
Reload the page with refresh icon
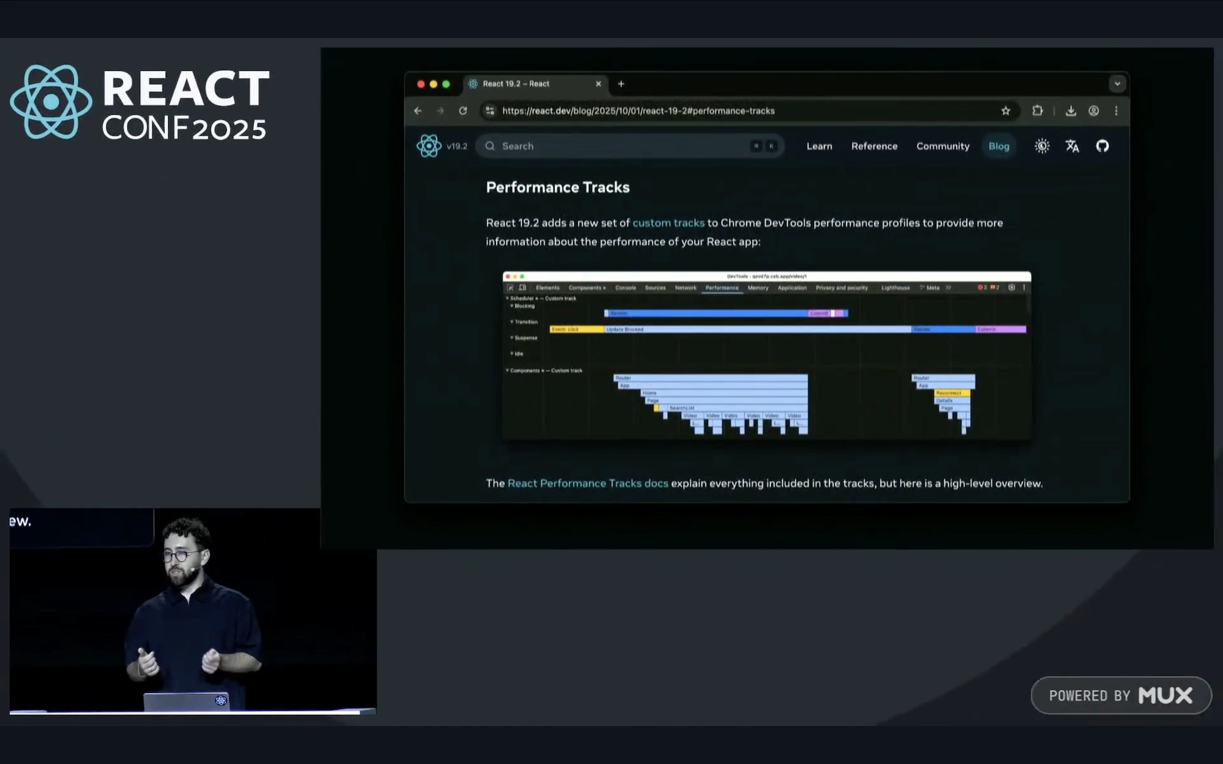pos(463,111)
